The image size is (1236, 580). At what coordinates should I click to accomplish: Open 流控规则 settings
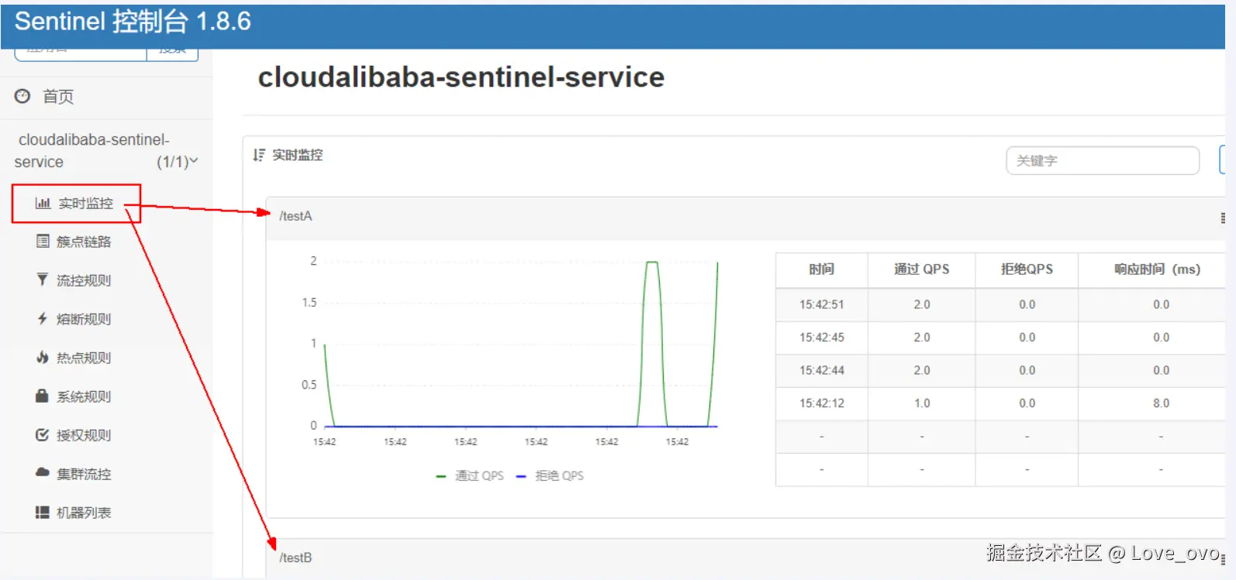click(x=84, y=280)
